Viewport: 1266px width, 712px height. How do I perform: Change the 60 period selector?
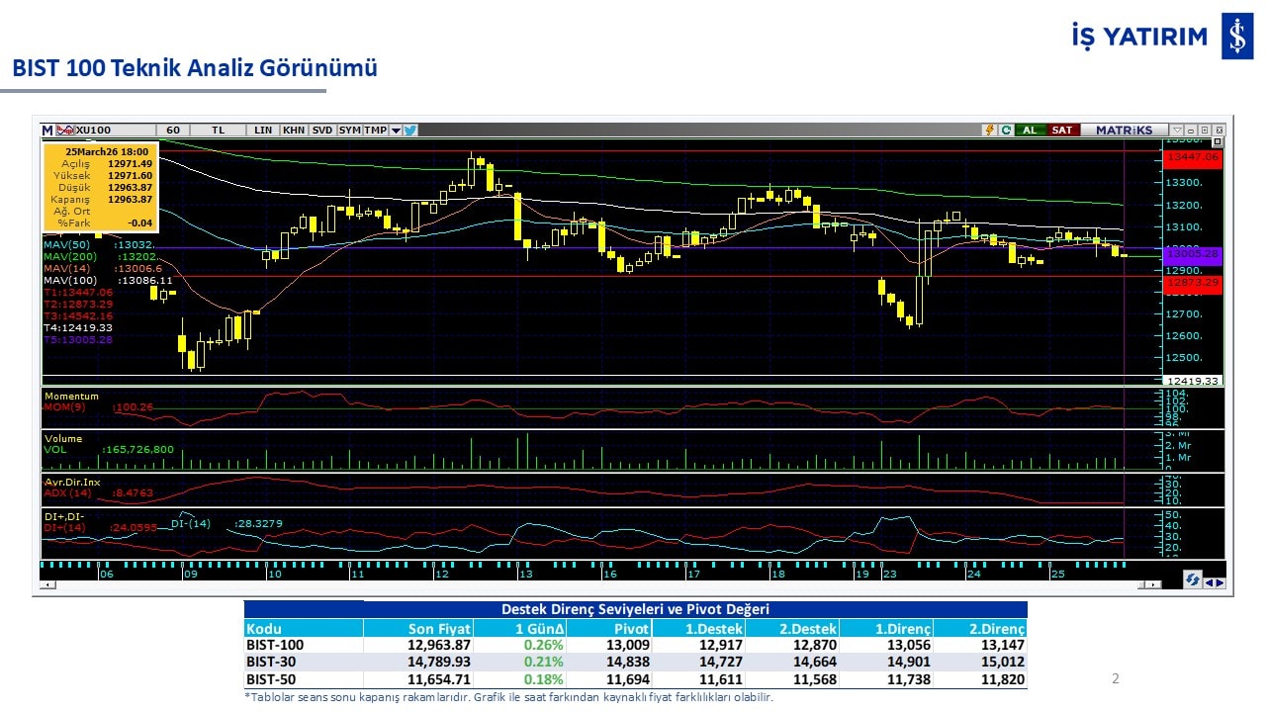(x=173, y=130)
